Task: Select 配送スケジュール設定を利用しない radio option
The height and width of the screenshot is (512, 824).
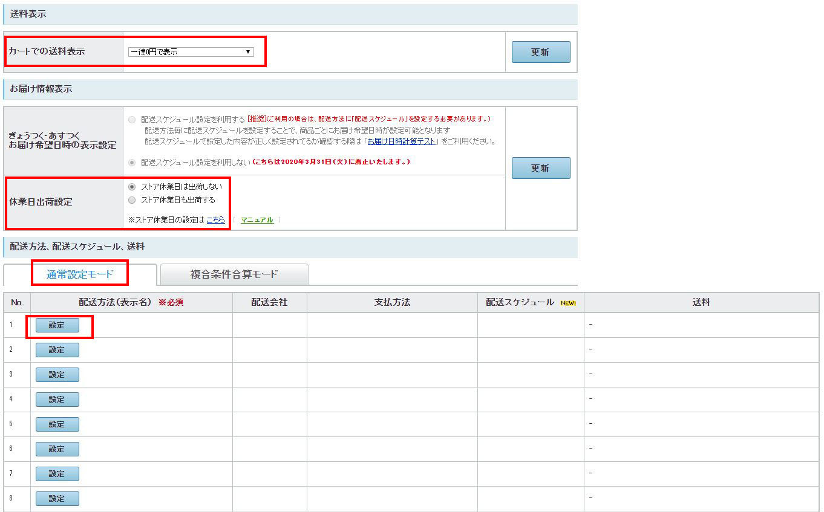Action: click(132, 162)
